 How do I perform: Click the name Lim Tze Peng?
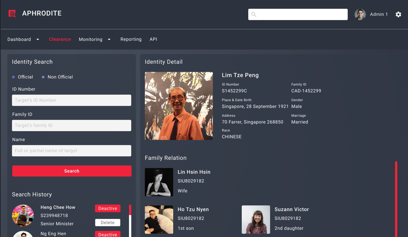(x=240, y=75)
